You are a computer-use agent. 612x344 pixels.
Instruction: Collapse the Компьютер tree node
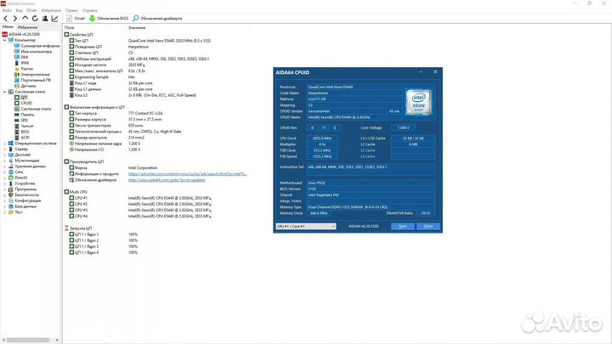click(x=5, y=40)
